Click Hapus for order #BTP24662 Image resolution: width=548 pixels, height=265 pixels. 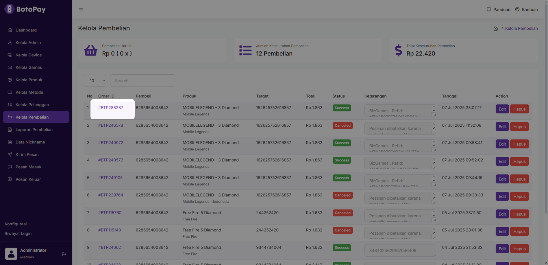pos(519,249)
